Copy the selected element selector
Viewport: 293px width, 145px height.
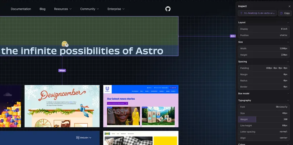pyautogui.click(x=285, y=13)
